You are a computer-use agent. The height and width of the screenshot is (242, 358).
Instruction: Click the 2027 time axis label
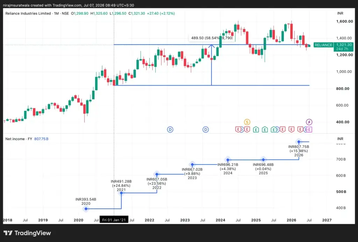[x=327, y=220]
